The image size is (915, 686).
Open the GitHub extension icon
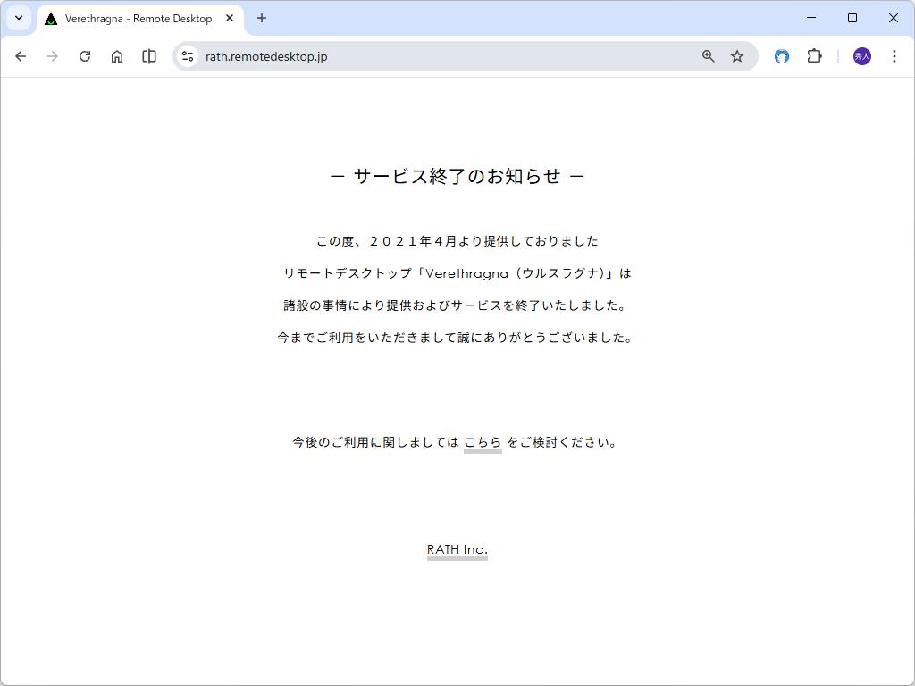coord(782,56)
